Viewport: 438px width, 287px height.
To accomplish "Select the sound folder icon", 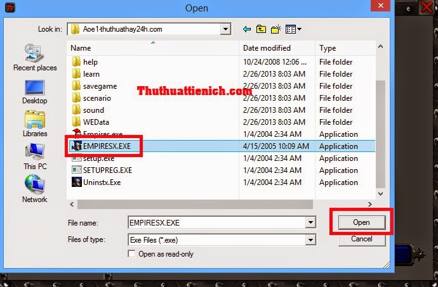I will pyautogui.click(x=76, y=110).
